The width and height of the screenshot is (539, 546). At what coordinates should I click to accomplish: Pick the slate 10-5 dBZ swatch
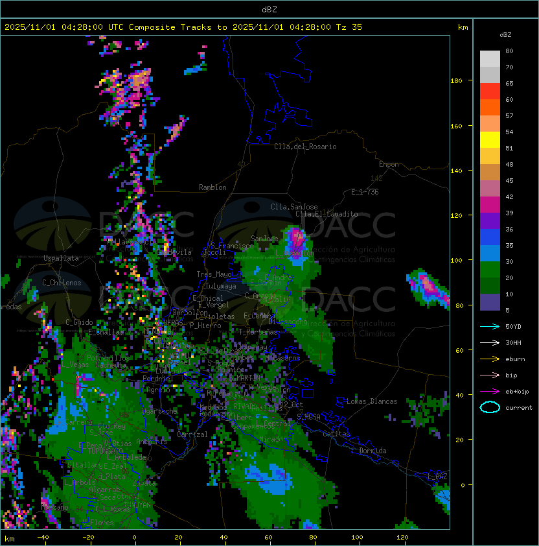490,302
